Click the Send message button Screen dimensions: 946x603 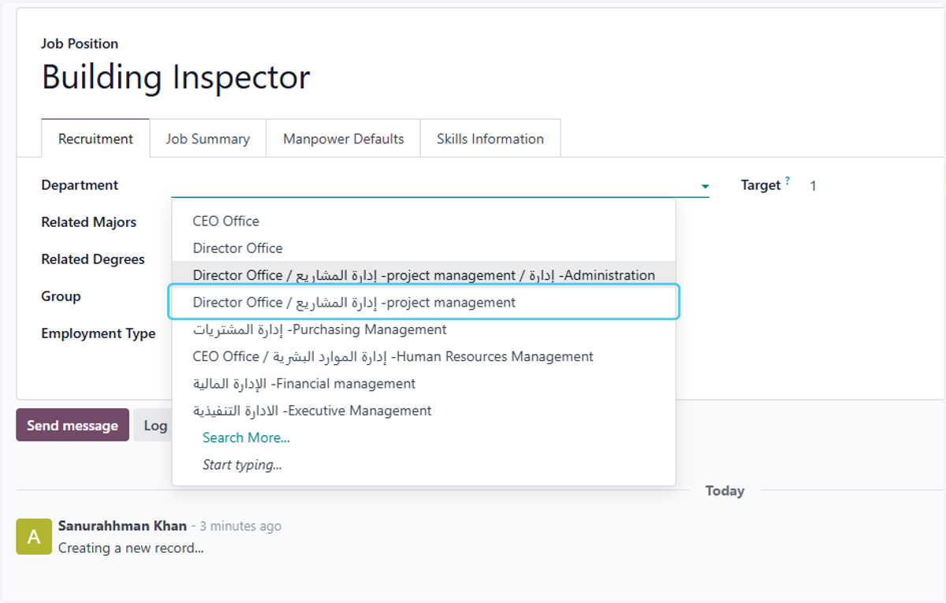[x=73, y=425]
